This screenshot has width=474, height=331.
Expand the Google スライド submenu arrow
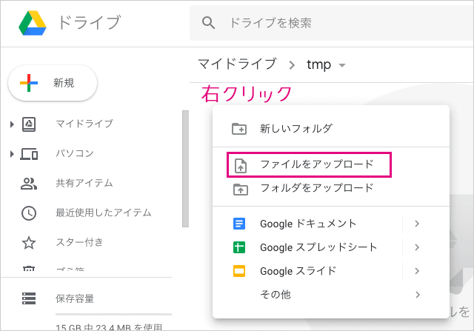pos(417,271)
